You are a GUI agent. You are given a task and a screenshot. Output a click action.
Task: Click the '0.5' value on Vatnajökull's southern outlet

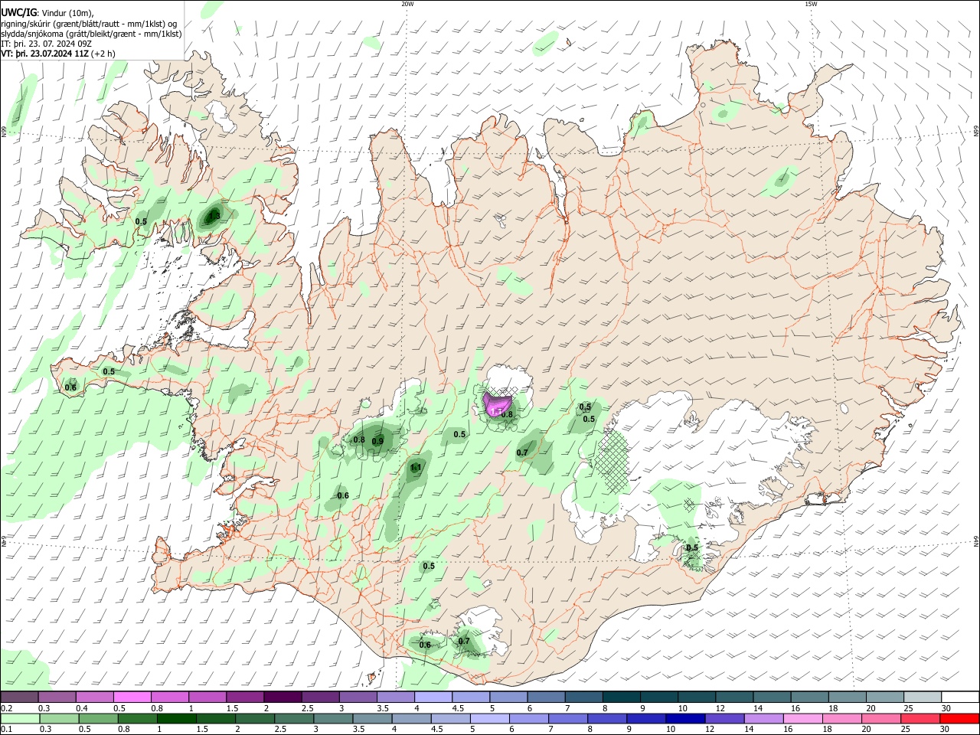click(692, 548)
